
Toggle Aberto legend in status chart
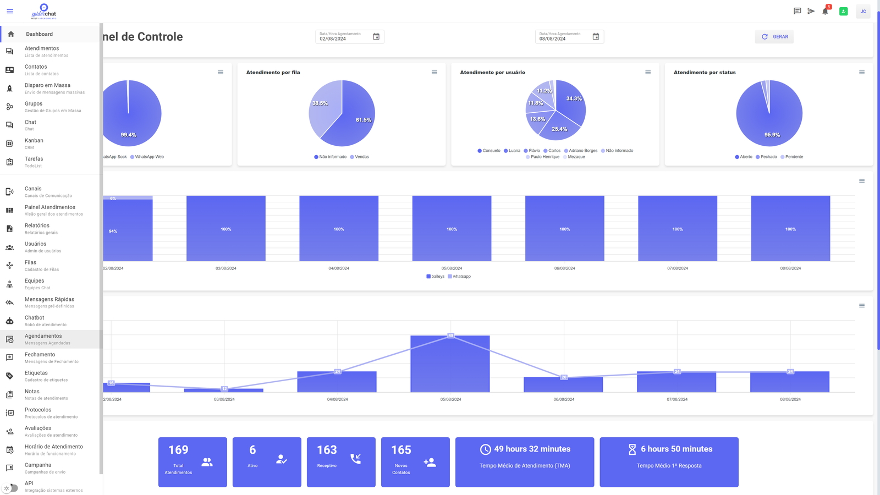(744, 157)
